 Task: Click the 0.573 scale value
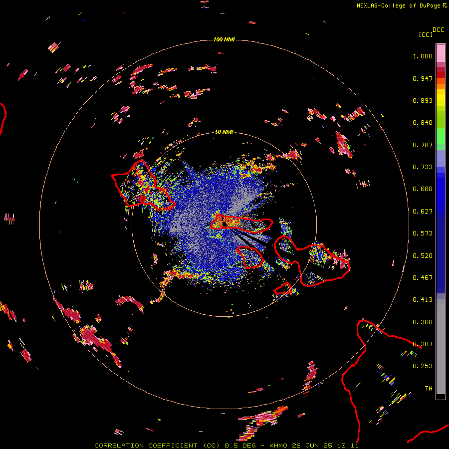(x=423, y=233)
